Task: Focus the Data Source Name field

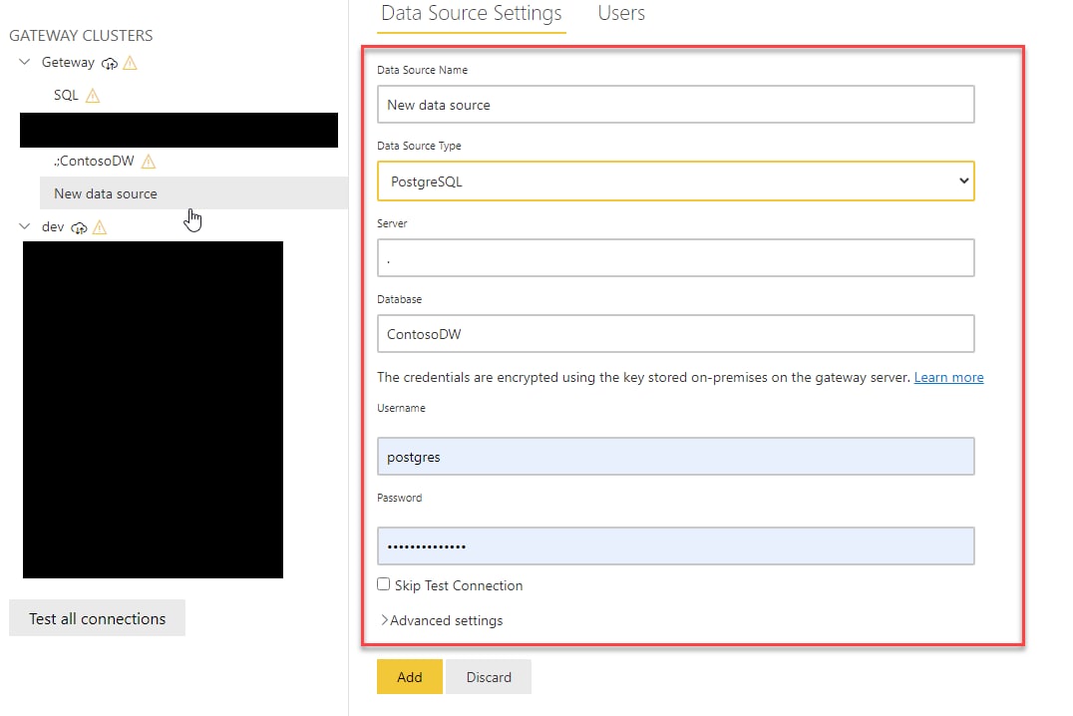Action: coord(675,105)
